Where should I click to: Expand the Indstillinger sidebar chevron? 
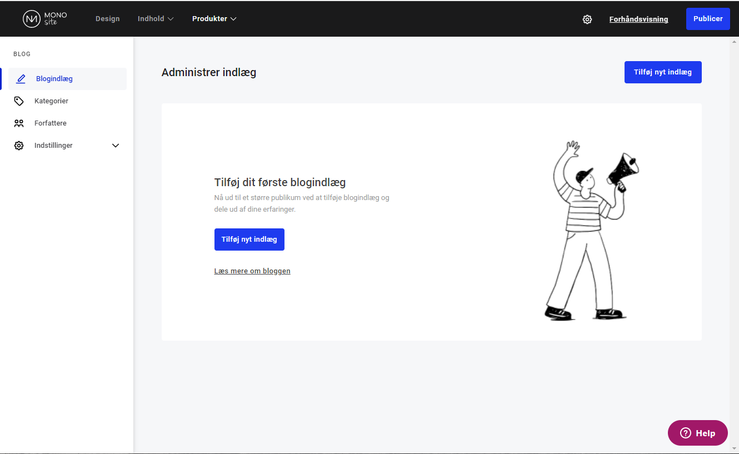coord(116,146)
